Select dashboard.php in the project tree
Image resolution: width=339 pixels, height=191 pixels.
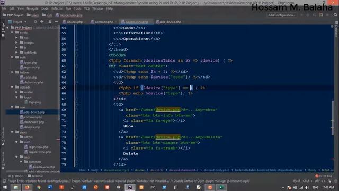32,122
